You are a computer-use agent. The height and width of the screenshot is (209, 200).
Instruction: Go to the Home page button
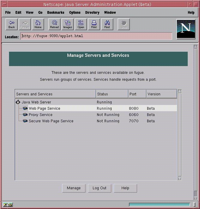click(x=38, y=25)
